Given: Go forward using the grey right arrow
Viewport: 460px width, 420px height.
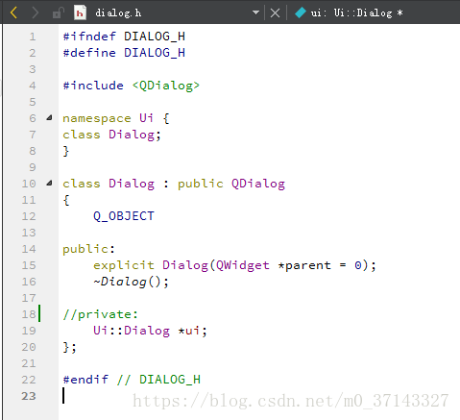Looking at the screenshot, I should coord(35,12).
